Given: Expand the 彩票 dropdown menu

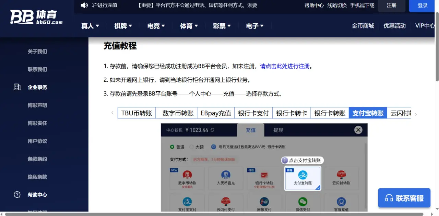Looking at the screenshot, I should point(222,26).
